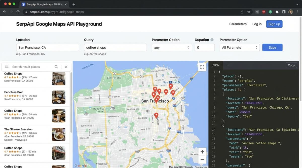This screenshot has height=168, width=302.
Task: Reload the browser page
Action: pos(18,12)
